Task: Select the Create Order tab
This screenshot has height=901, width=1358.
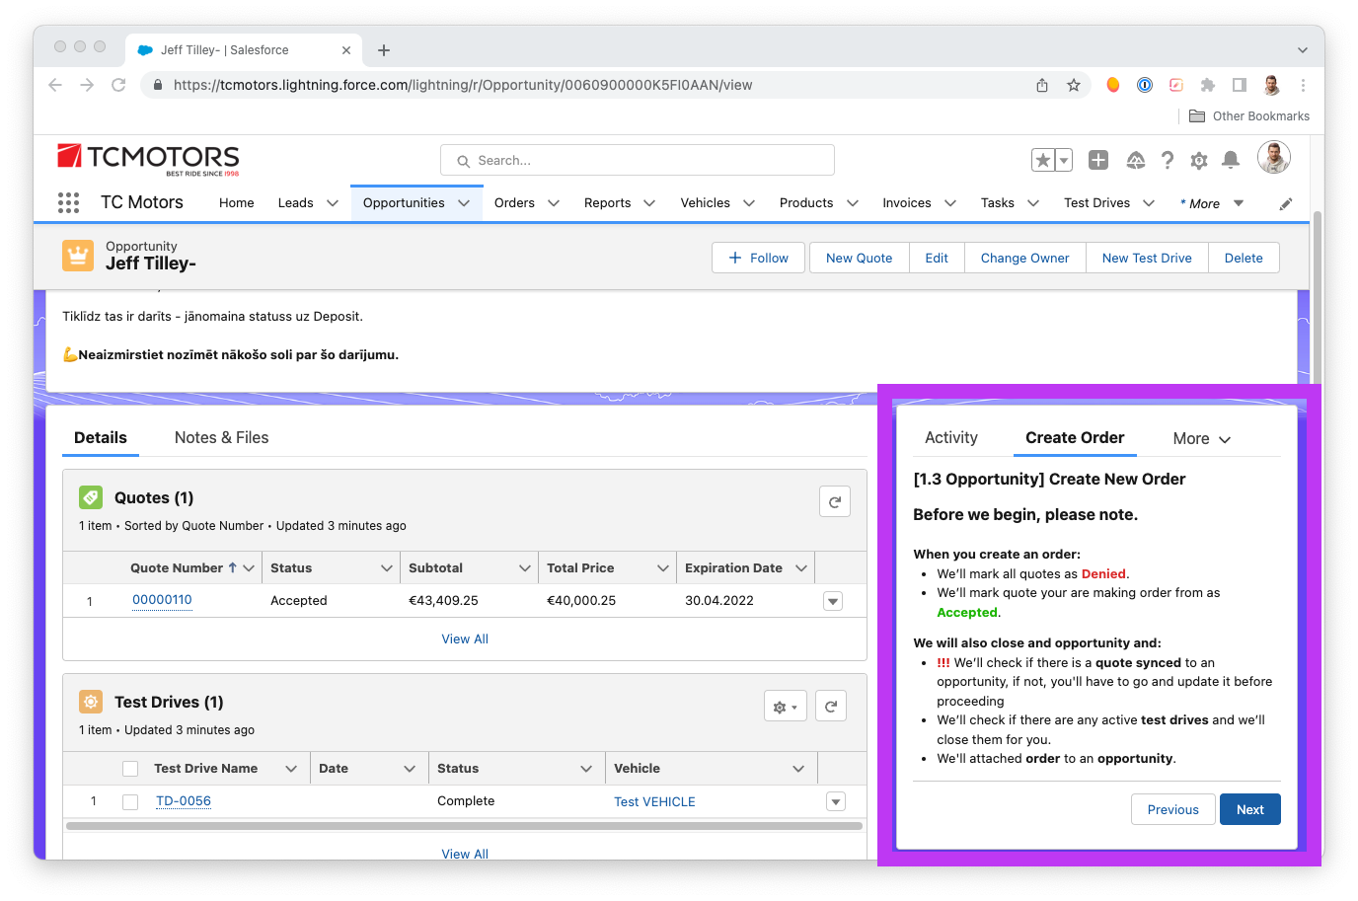Action: (x=1075, y=438)
